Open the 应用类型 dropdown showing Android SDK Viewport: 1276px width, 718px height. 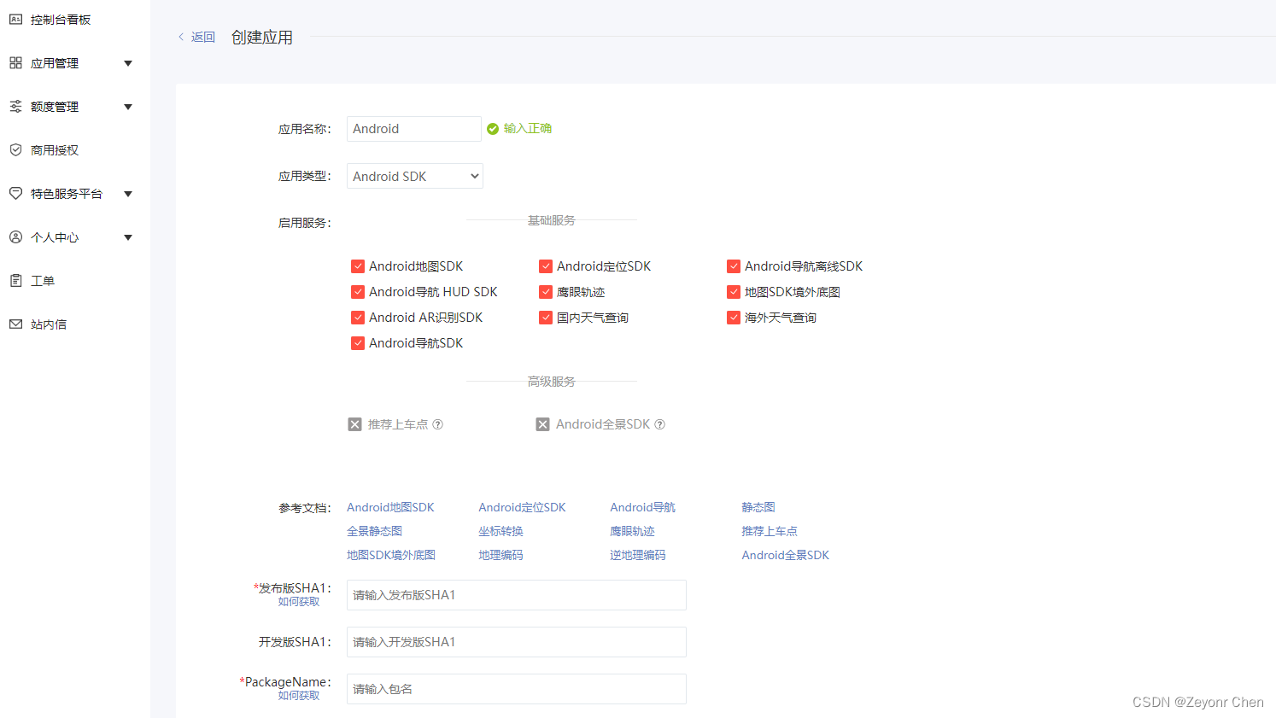[414, 176]
